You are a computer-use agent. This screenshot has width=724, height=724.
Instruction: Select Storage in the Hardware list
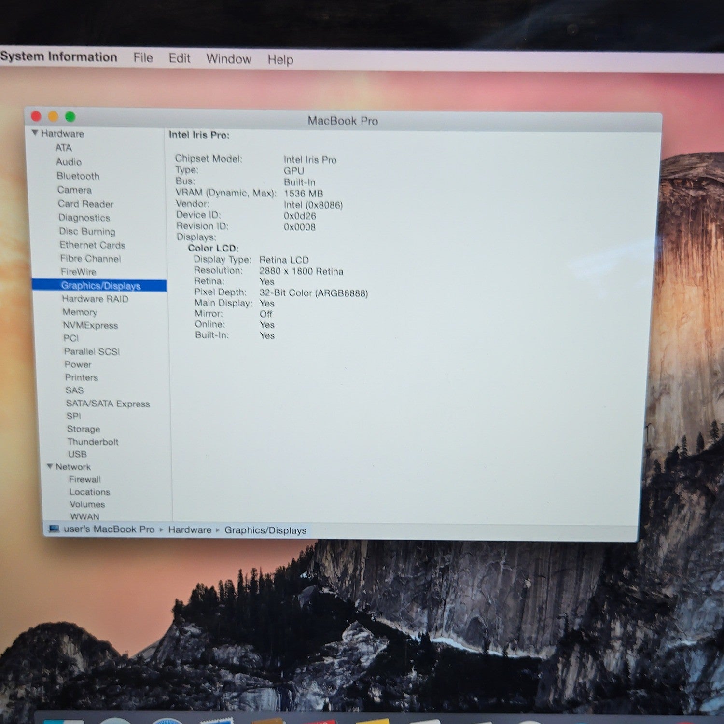tap(84, 429)
